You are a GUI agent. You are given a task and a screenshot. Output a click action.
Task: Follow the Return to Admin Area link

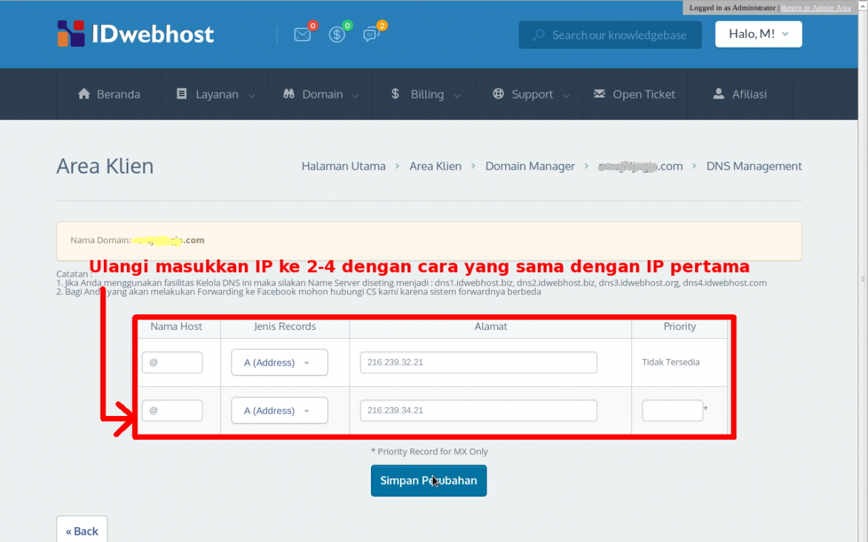[816, 7]
